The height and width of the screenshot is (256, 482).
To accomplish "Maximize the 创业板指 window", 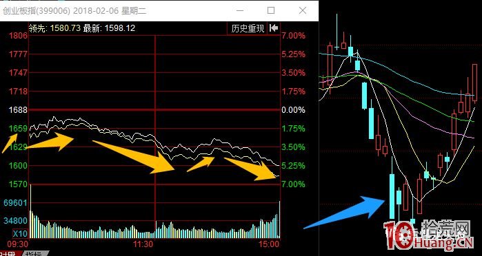I will coord(271,10).
